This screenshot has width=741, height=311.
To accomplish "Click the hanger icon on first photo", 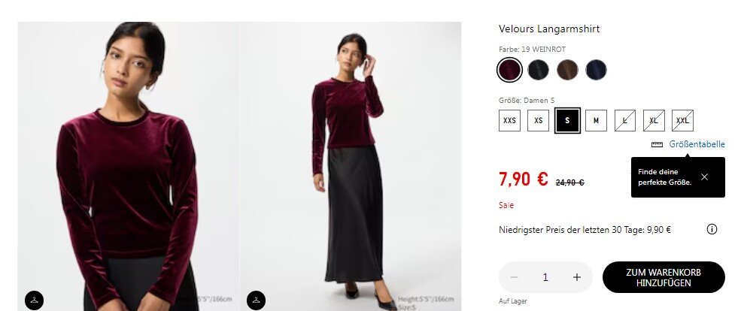I will point(35,300).
